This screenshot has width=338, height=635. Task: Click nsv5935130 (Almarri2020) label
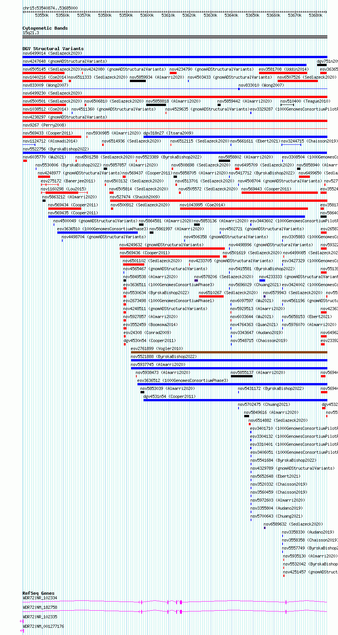point(310,556)
